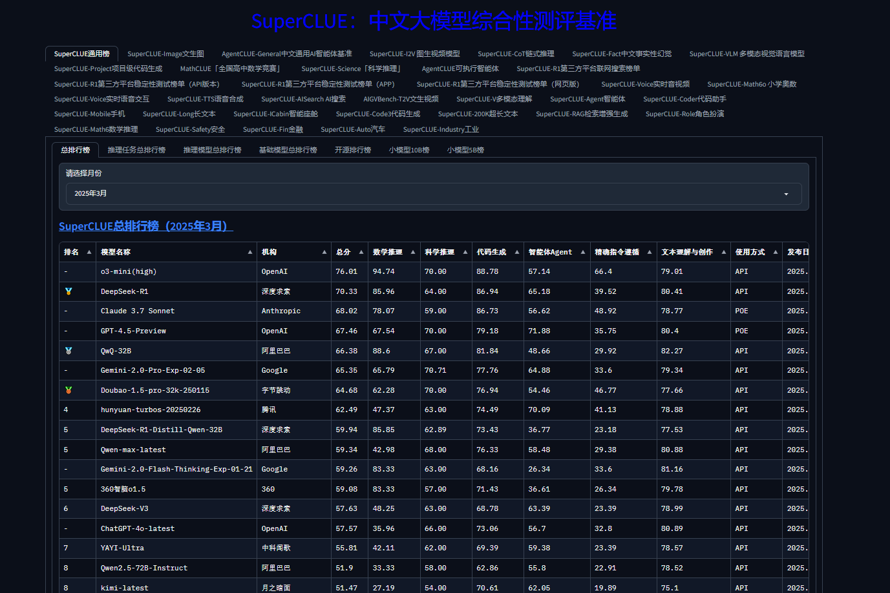The width and height of the screenshot is (890, 593).
Task: Sort table by 机构 column arrow
Action: click(324, 252)
